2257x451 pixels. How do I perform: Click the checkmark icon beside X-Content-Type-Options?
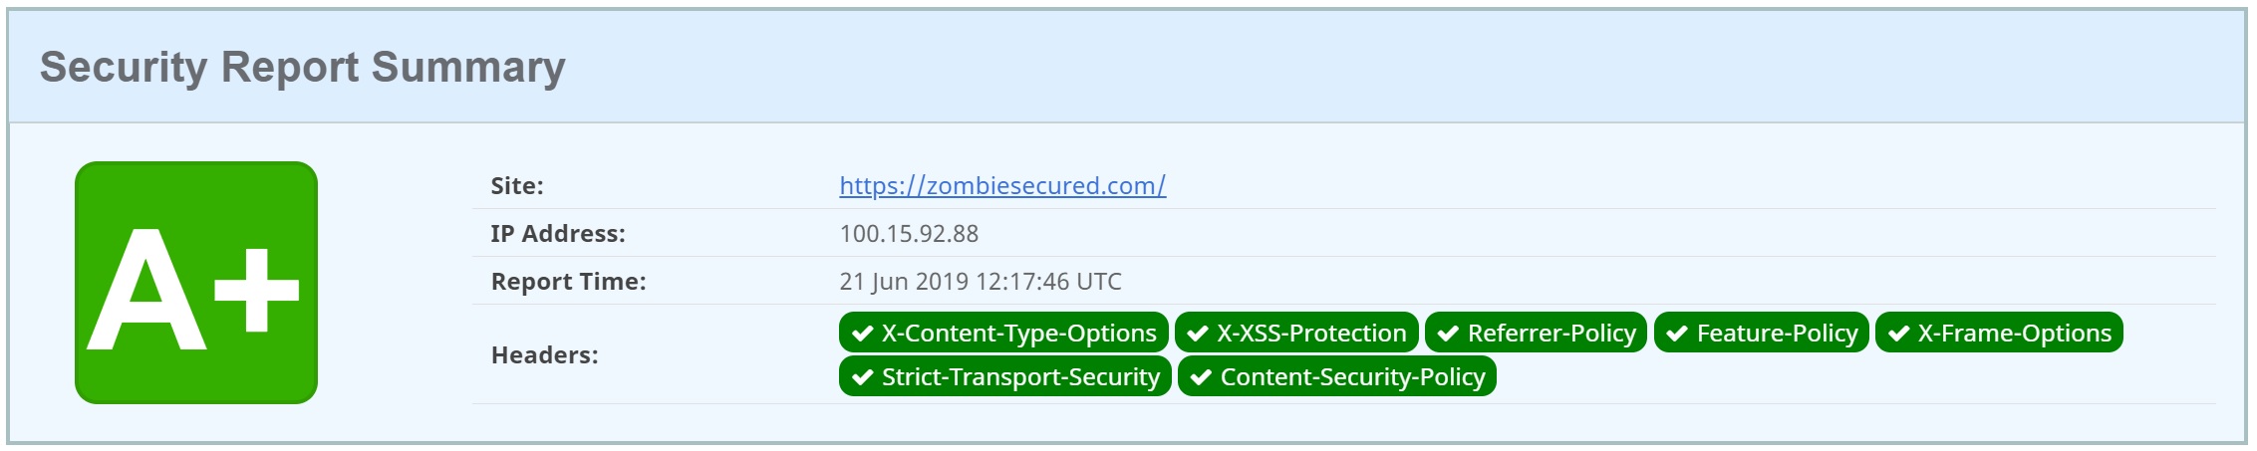(x=863, y=334)
